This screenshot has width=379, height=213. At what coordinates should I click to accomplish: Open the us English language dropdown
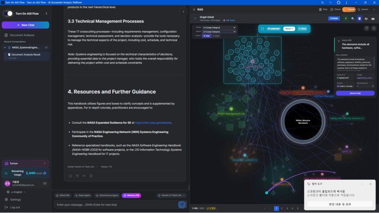coord(16,192)
